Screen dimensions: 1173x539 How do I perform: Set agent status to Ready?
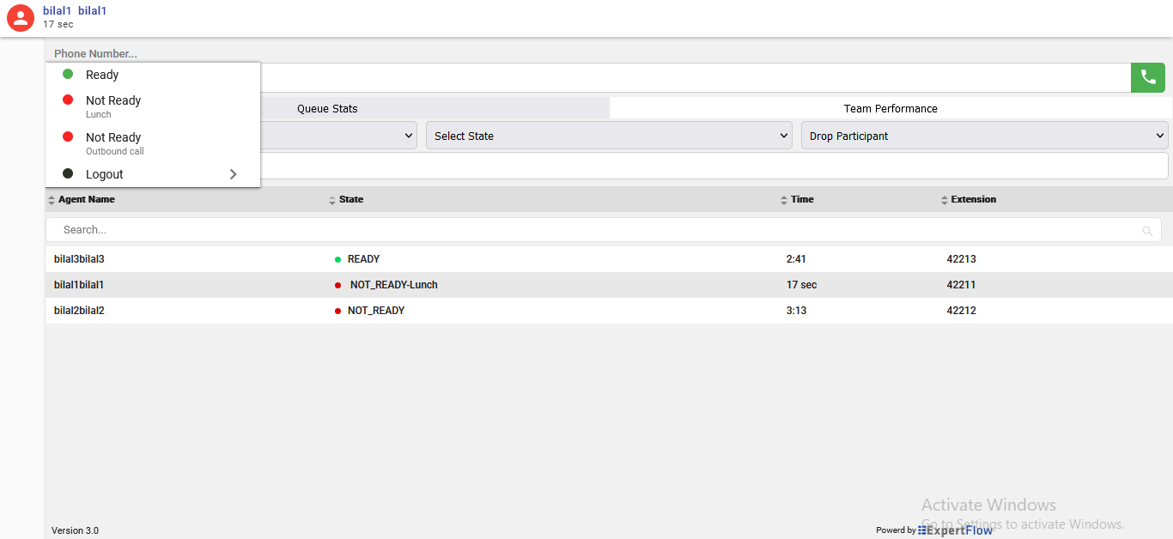tap(102, 76)
